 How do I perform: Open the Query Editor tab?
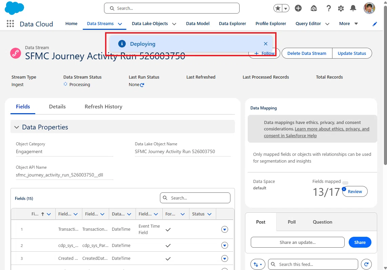click(308, 24)
